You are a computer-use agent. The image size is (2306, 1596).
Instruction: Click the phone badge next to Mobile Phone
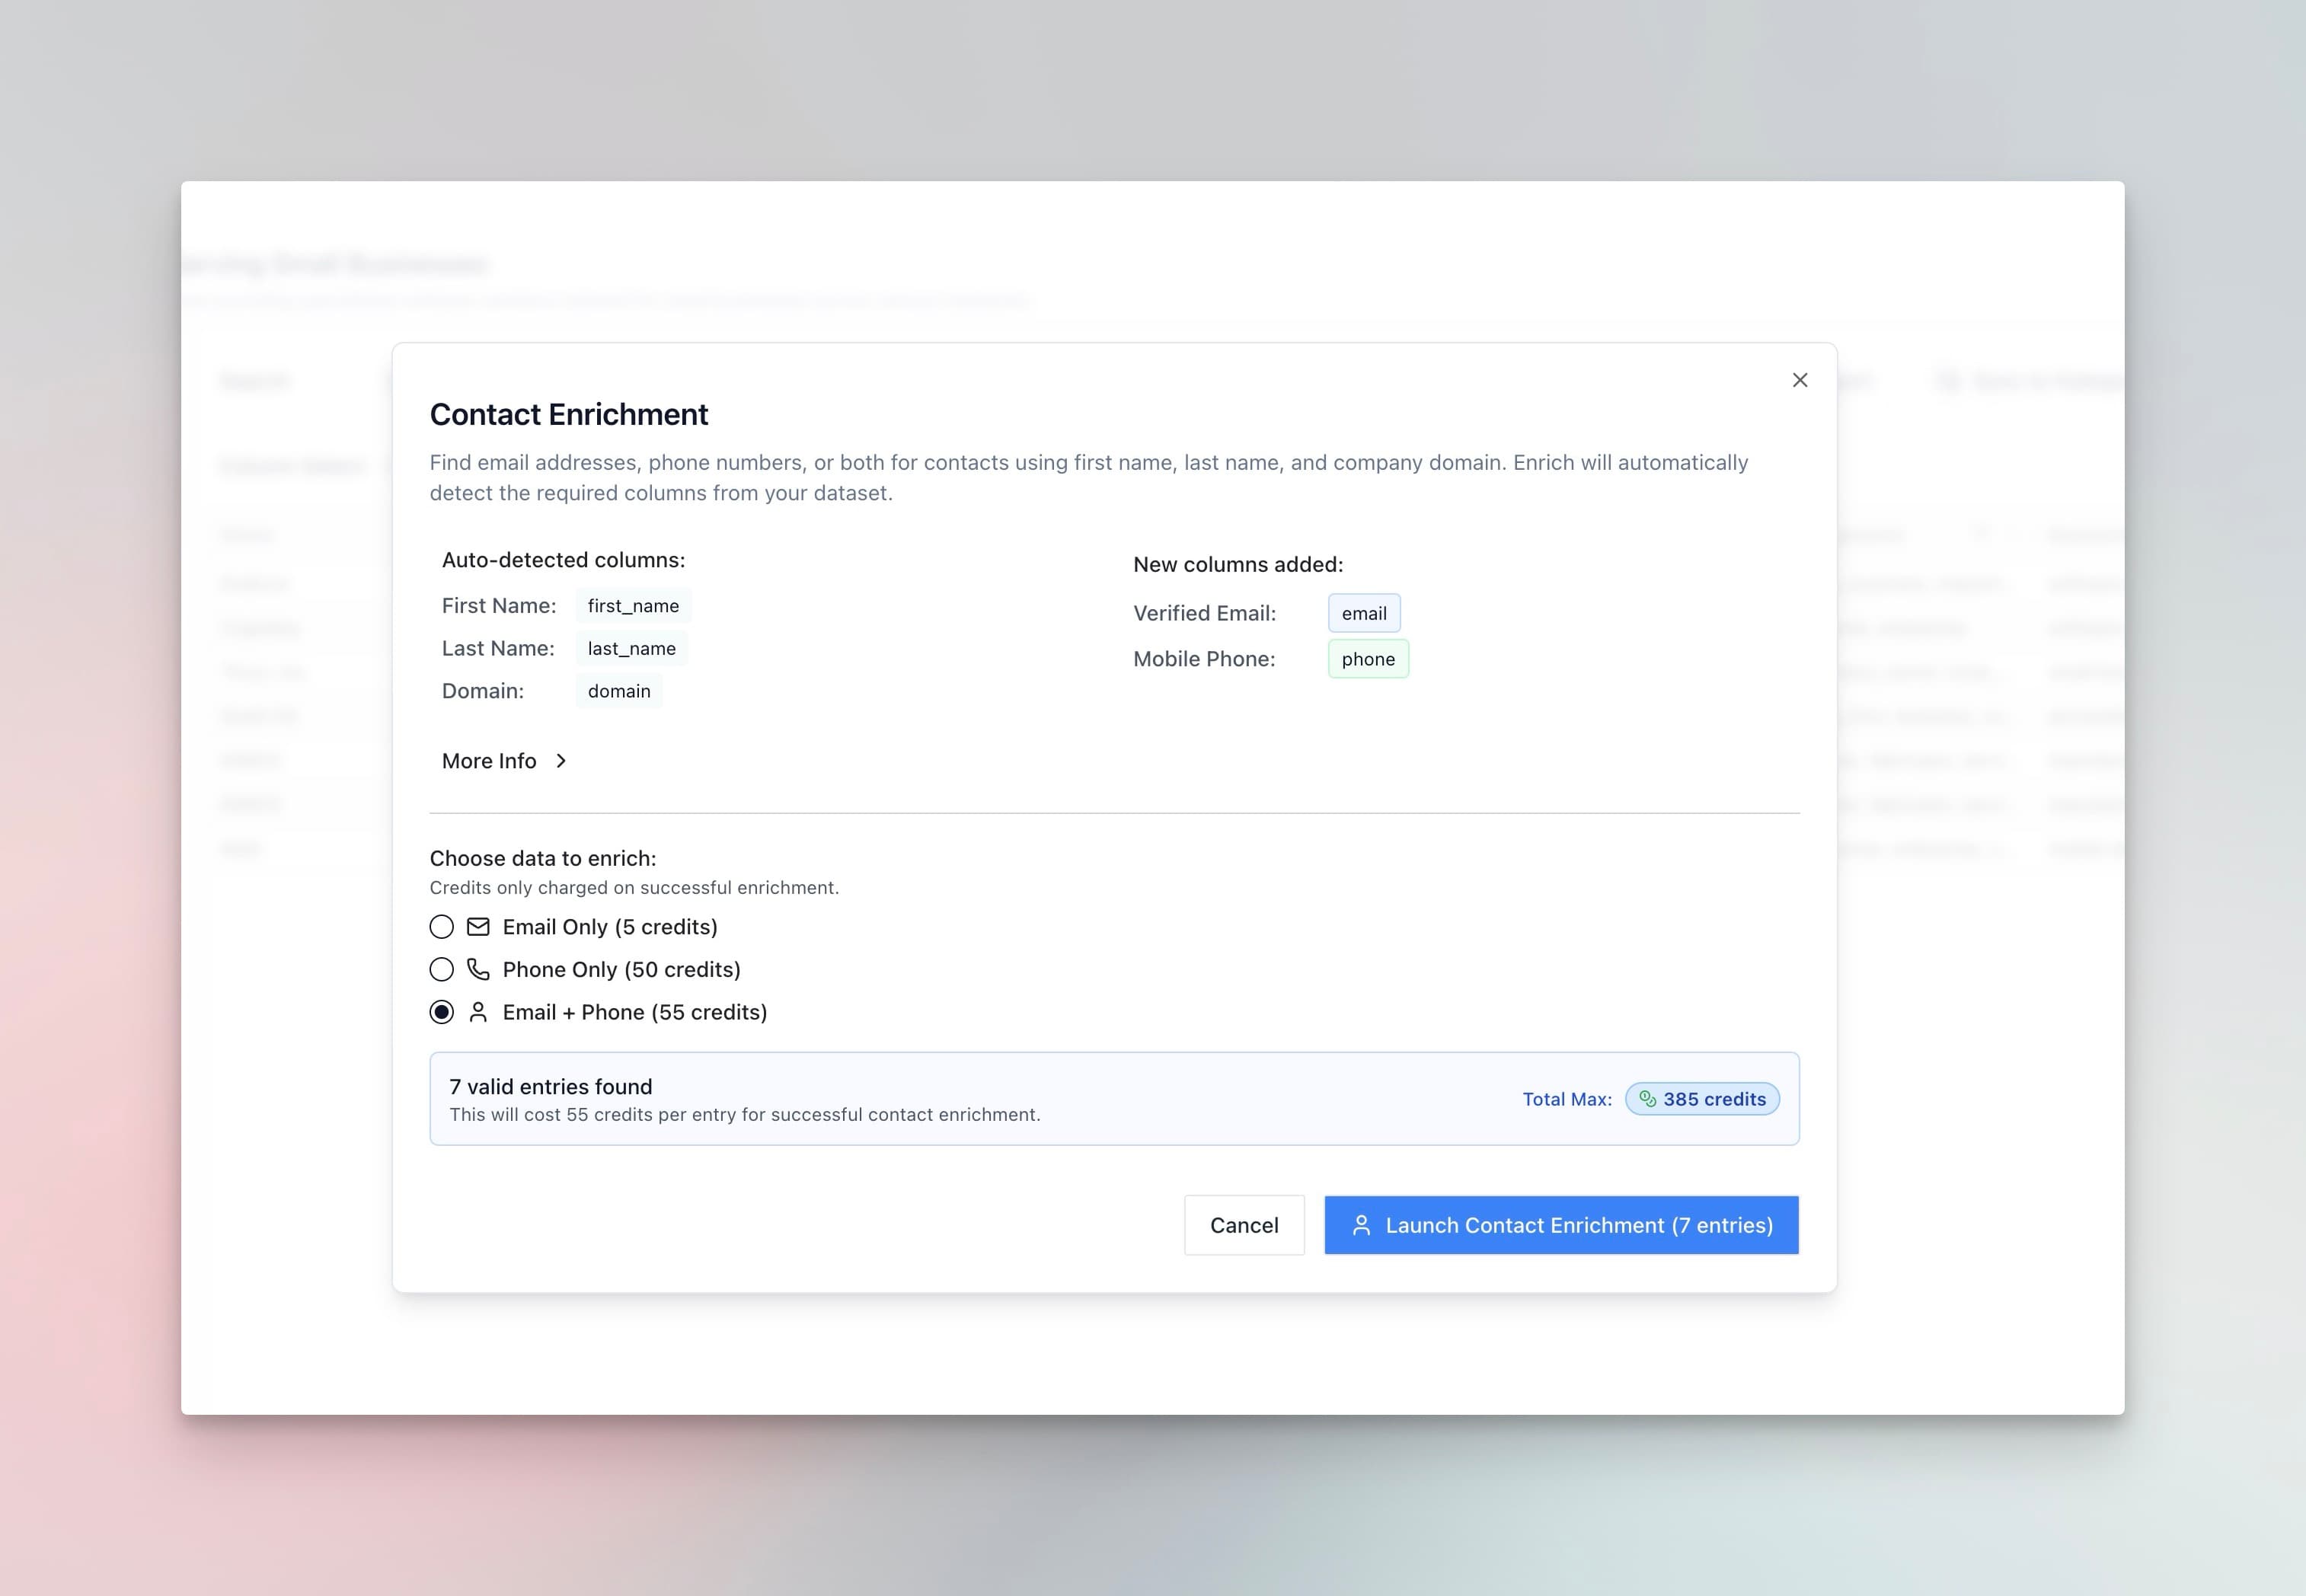(x=1367, y=658)
